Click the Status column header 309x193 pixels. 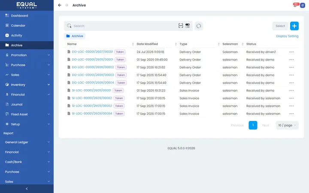coord(251,44)
